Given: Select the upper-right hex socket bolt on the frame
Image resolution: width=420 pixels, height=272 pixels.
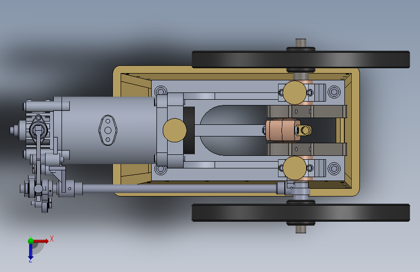Looking at the screenshot, I should 334,92.
